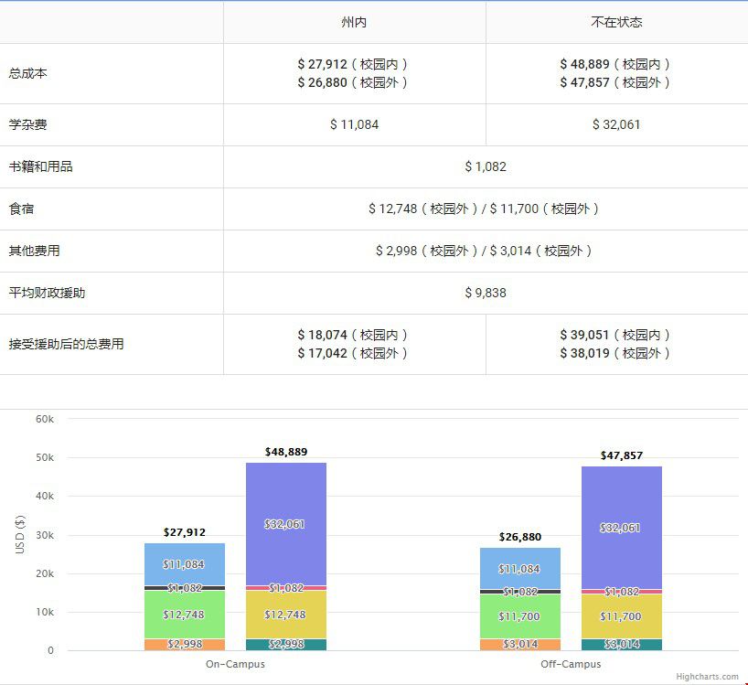
Task: Select the 其他费用 row label
Action: [x=35, y=251]
